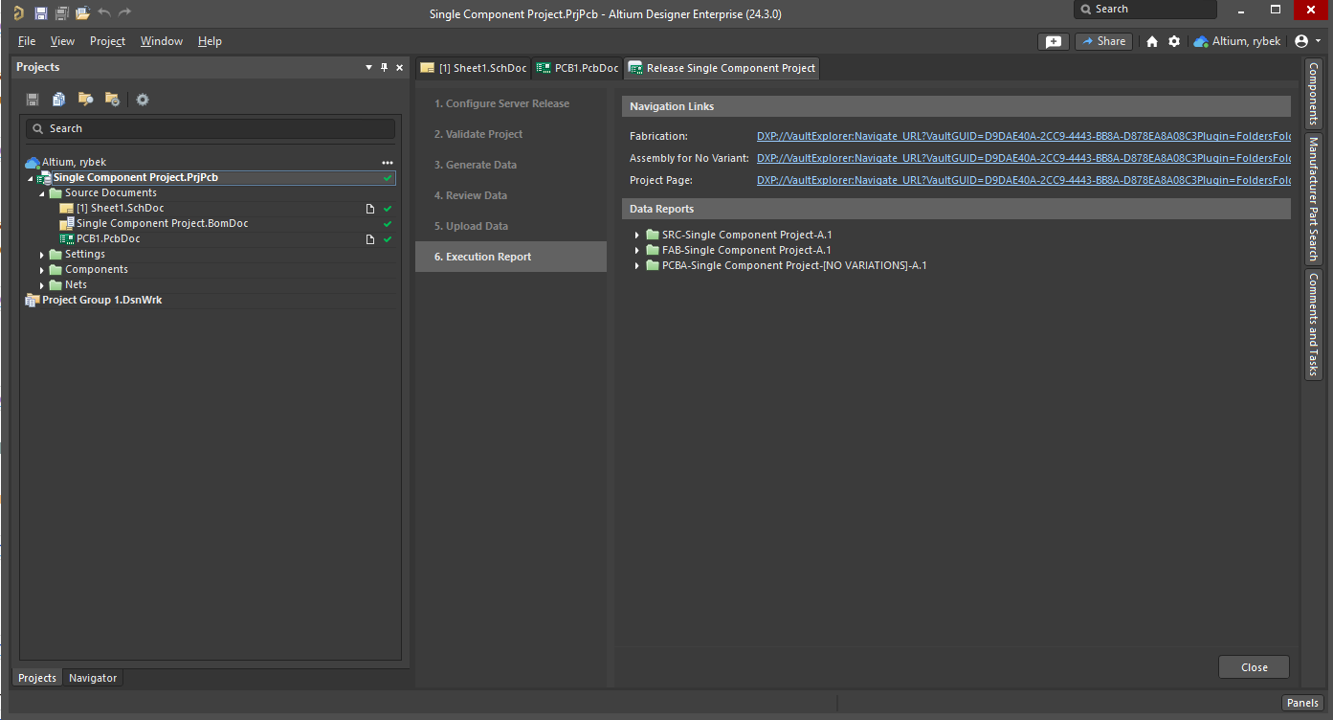Click the three-dots menu beside Altium, rybek
The height and width of the screenshot is (720, 1333).
coord(388,163)
